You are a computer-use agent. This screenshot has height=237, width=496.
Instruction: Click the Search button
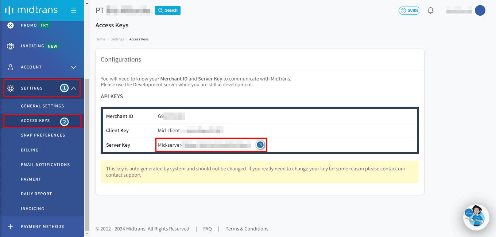click(x=168, y=11)
